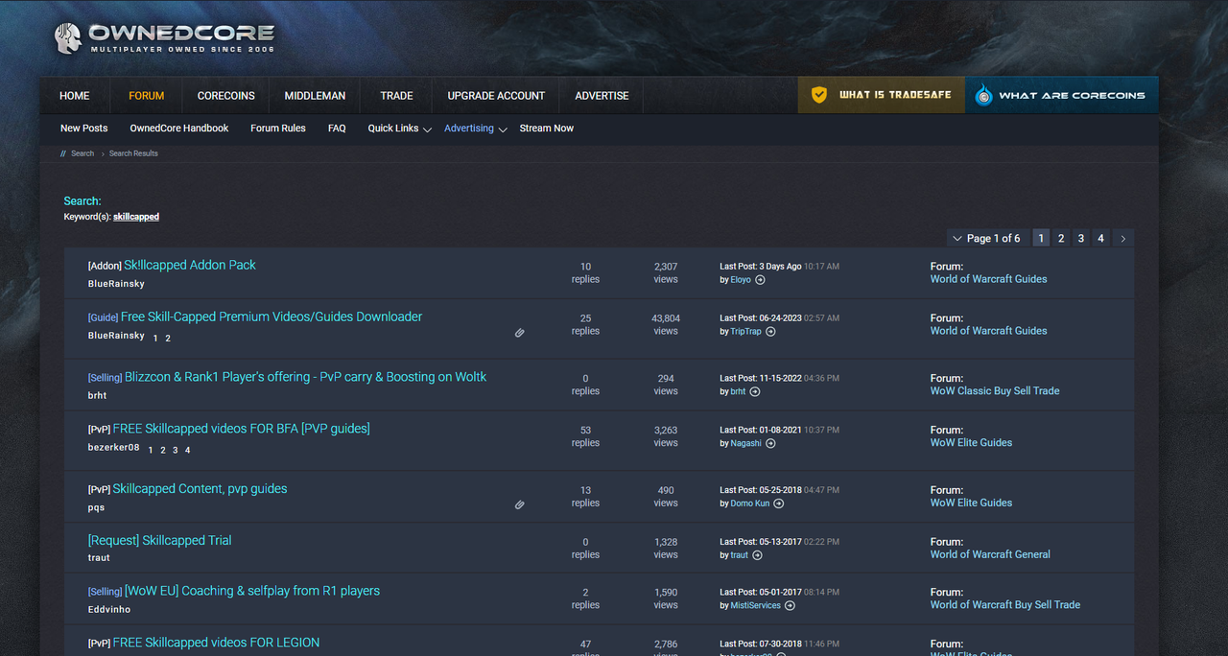The width and height of the screenshot is (1228, 656).
Task: Click New Posts link
Action: coord(84,129)
